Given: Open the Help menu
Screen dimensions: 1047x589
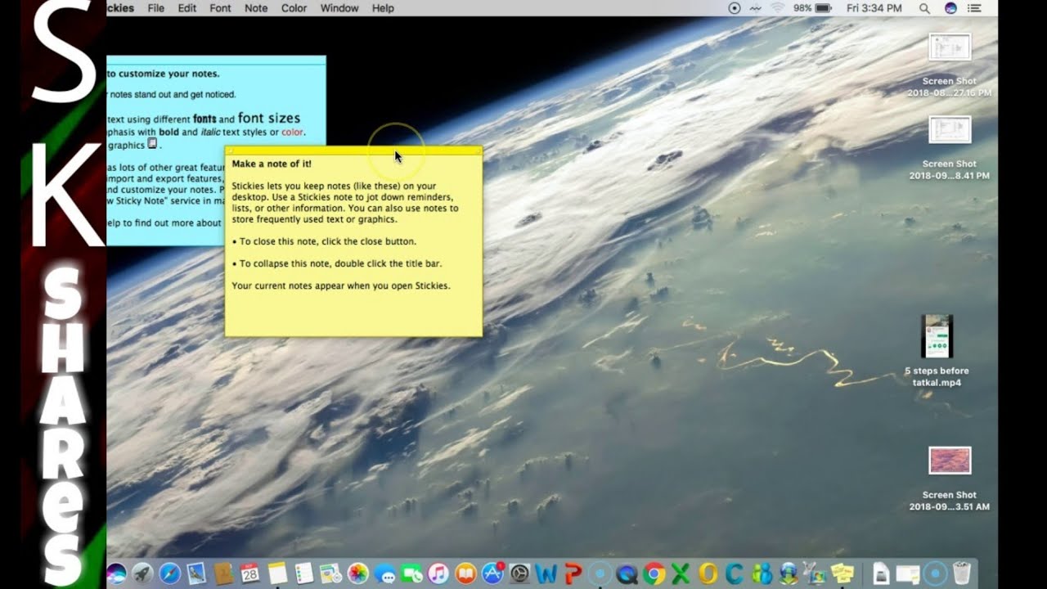Looking at the screenshot, I should (383, 8).
